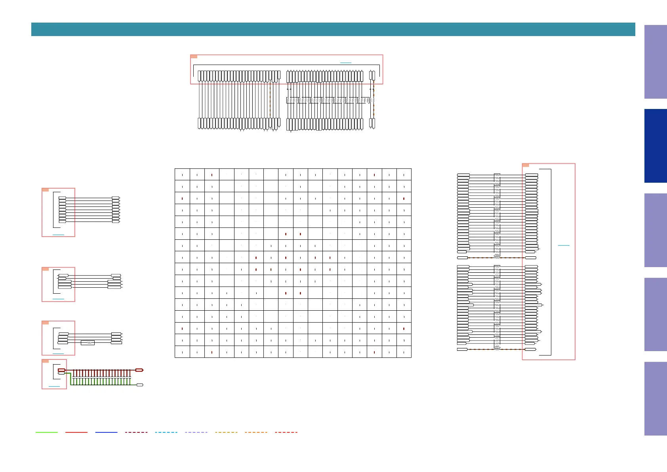The width and height of the screenshot is (667, 472).
Task: Click the olive-yellow dashed legend line
Action: [x=226, y=432]
